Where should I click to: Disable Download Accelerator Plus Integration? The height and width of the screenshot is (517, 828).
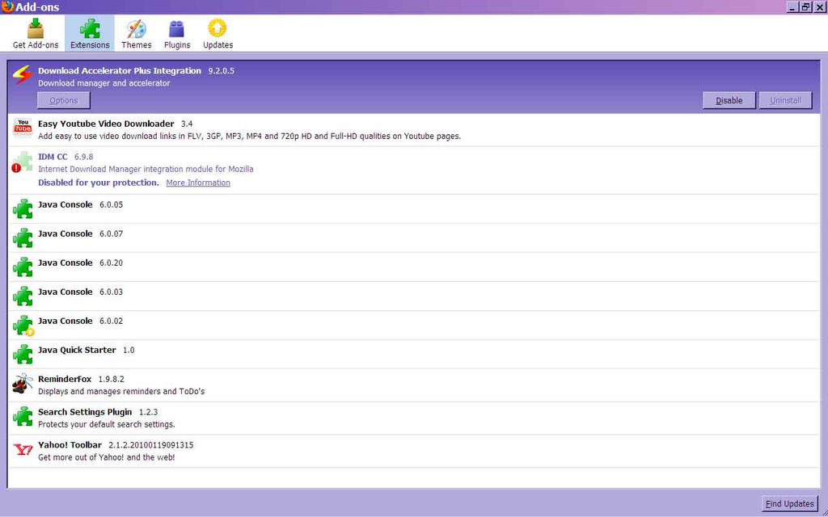click(729, 100)
